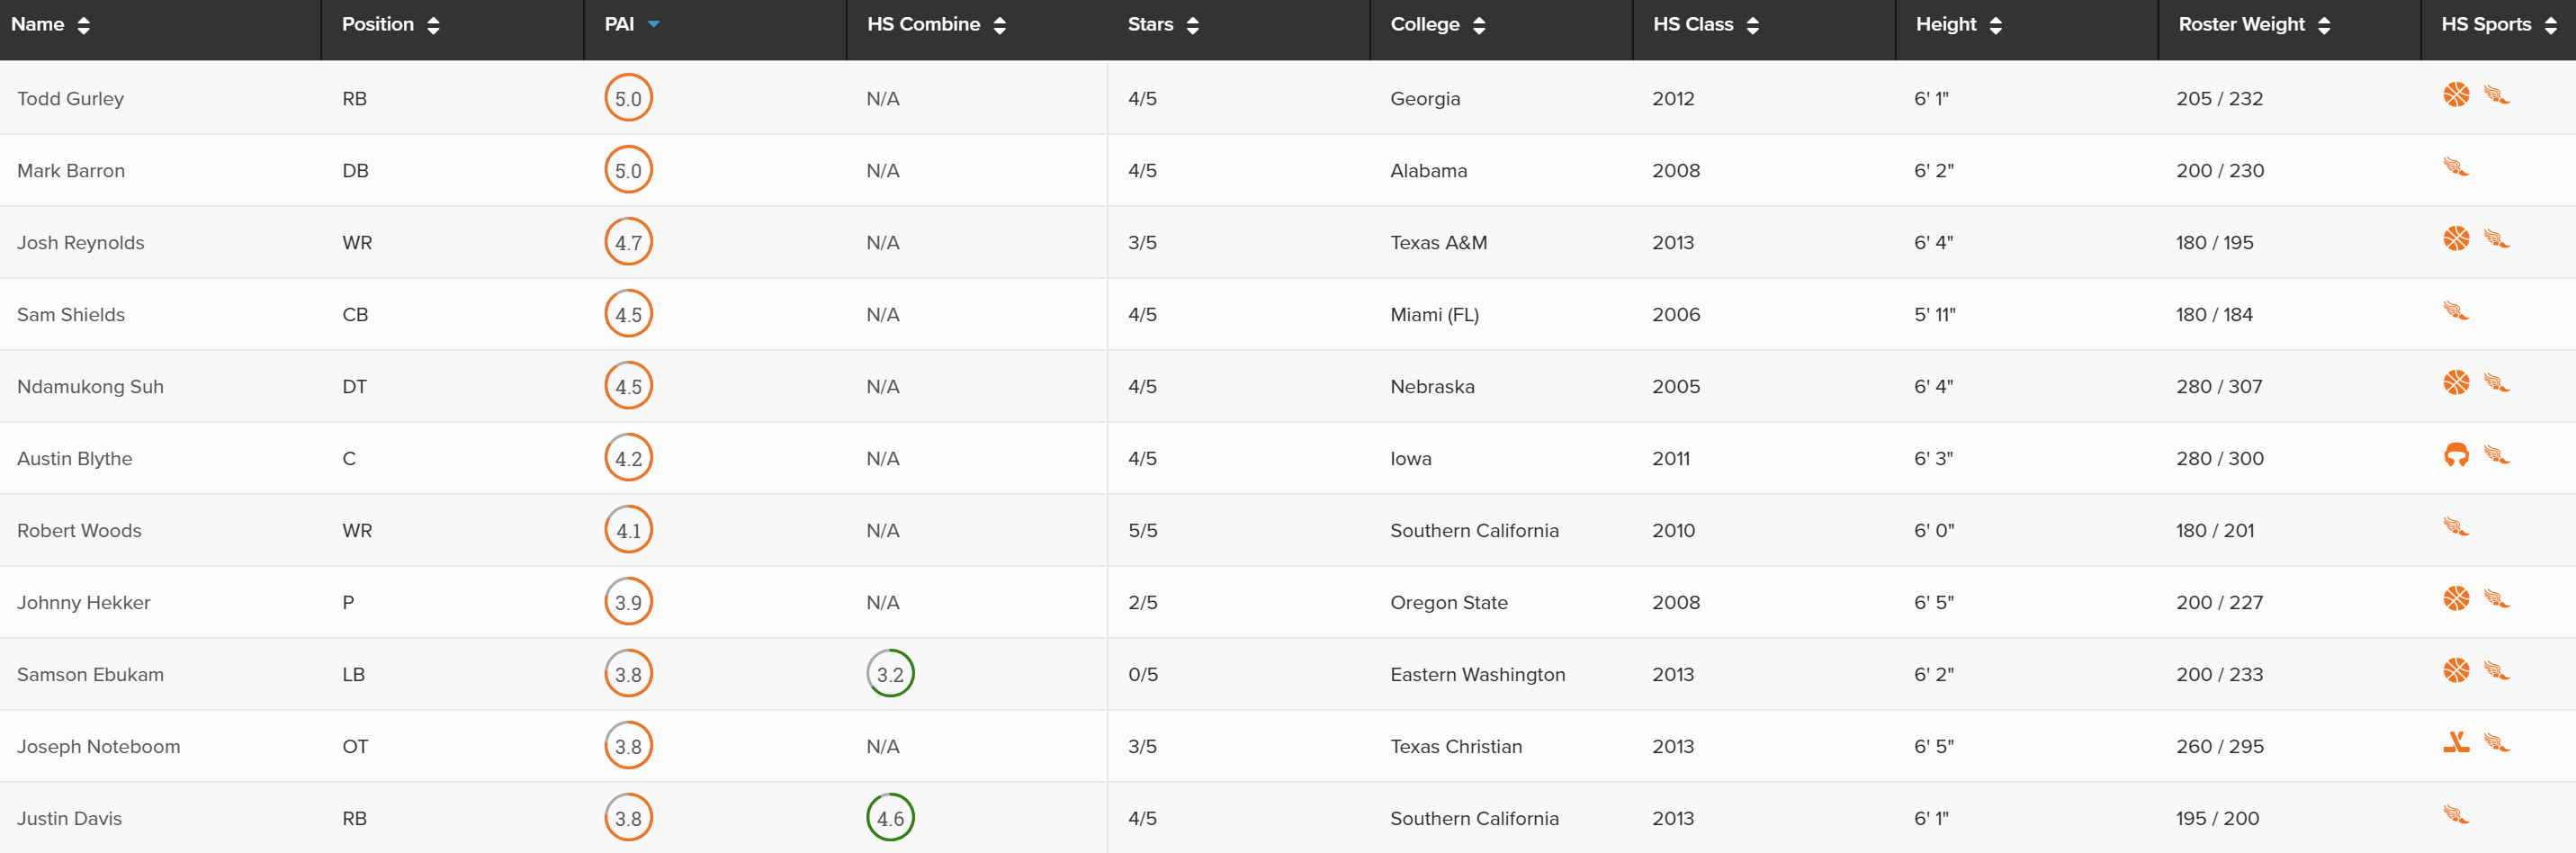
Task: Sort by College column arrows
Action: coord(1479,26)
